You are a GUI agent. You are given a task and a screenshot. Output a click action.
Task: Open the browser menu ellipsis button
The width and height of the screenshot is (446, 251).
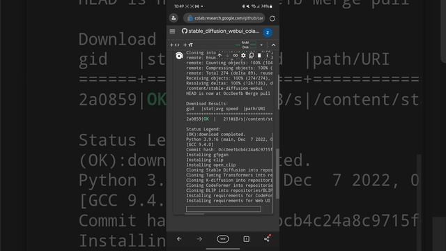(223, 239)
